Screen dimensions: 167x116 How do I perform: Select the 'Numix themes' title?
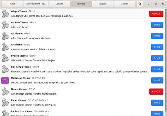[19, 89]
